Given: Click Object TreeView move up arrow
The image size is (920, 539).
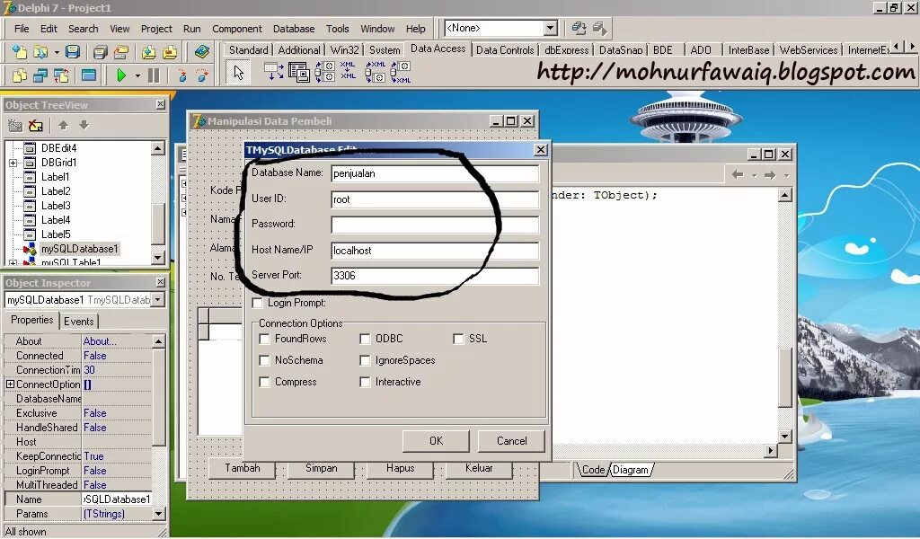Looking at the screenshot, I should [x=64, y=126].
